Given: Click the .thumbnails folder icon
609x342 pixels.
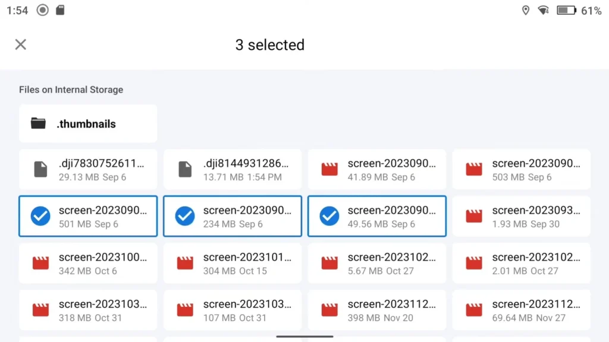Looking at the screenshot, I should (38, 123).
